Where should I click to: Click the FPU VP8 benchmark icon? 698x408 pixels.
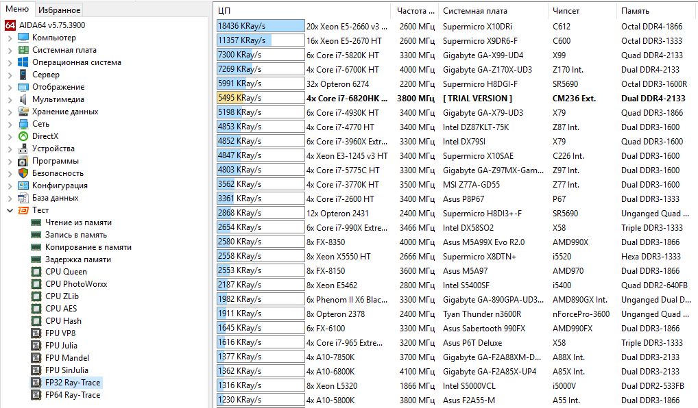36,333
